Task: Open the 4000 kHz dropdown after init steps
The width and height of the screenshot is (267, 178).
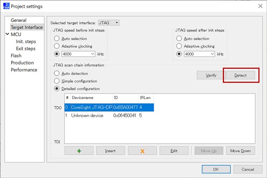Action: click(199, 54)
